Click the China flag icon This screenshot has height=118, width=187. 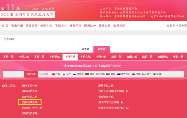pos(53,74)
